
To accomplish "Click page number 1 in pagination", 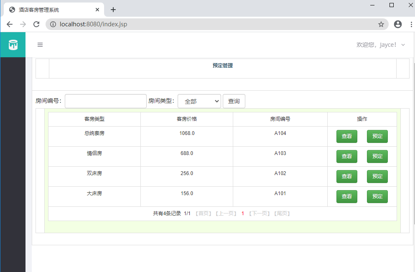I will (x=243, y=214).
